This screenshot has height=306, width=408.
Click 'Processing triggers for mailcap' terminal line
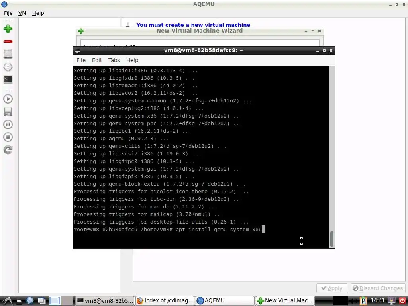148,214
